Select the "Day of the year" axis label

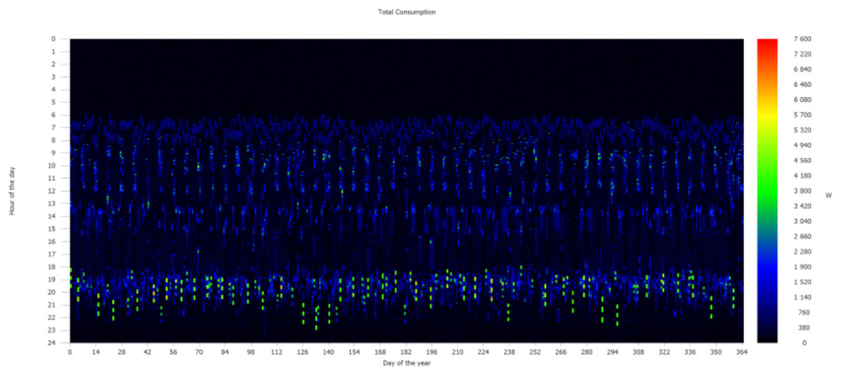point(407,363)
